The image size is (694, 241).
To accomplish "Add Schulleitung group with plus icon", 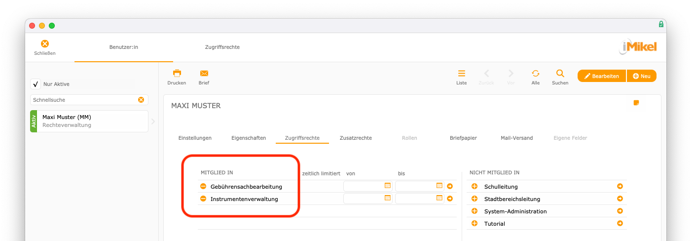I will [x=475, y=186].
